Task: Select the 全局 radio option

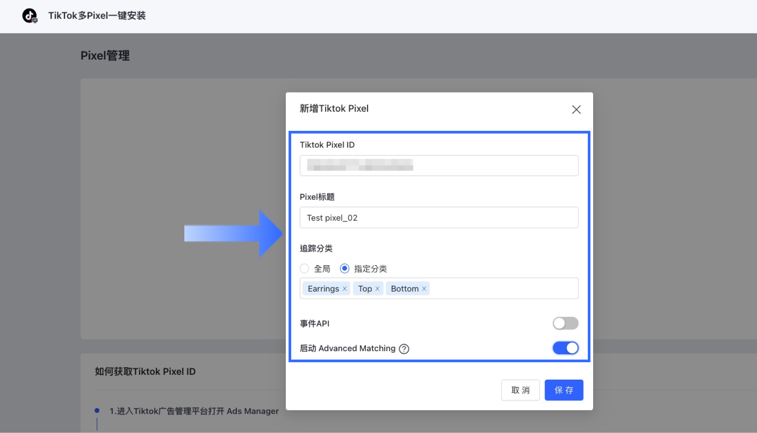Action: pos(305,269)
